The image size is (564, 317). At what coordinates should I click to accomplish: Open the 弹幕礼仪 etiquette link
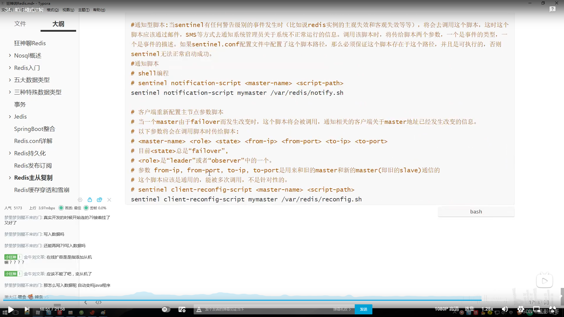[x=342, y=309]
